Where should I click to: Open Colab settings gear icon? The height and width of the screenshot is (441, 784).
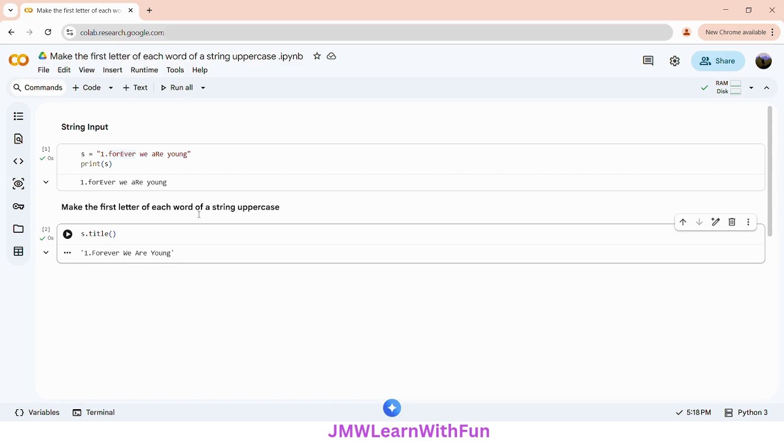(674, 61)
